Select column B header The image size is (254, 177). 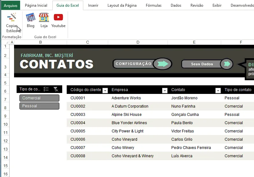(x=41, y=42)
